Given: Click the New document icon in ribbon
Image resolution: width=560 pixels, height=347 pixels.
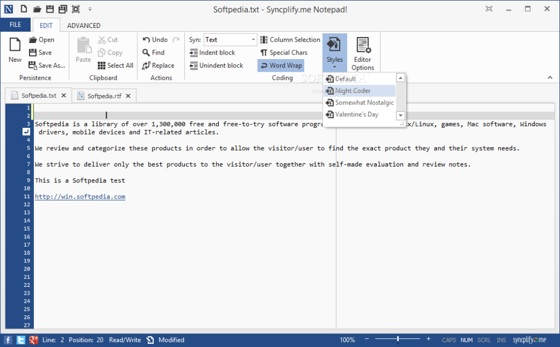Looking at the screenshot, I should pos(15,45).
